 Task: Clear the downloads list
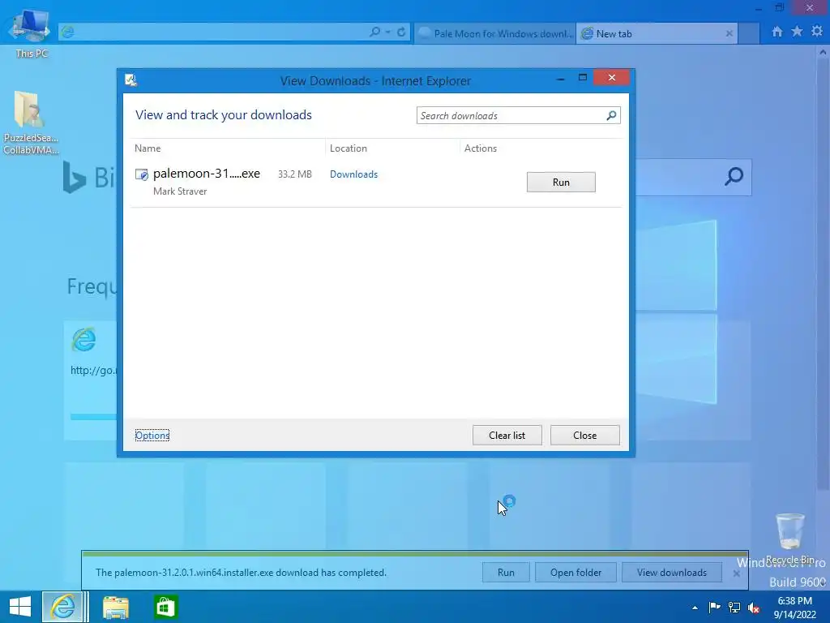(x=507, y=436)
